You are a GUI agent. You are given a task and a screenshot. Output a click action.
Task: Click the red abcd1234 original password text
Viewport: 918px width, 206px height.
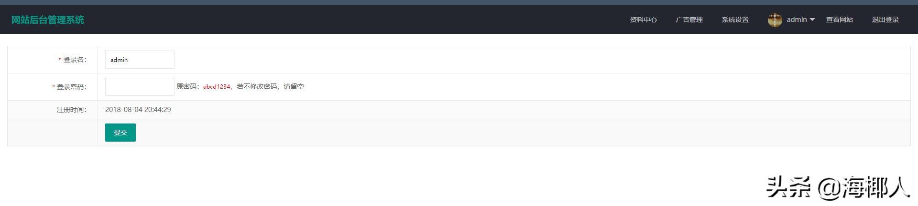pos(217,87)
